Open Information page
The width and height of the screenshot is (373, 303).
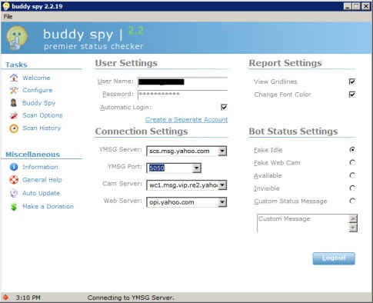pyautogui.click(x=40, y=167)
